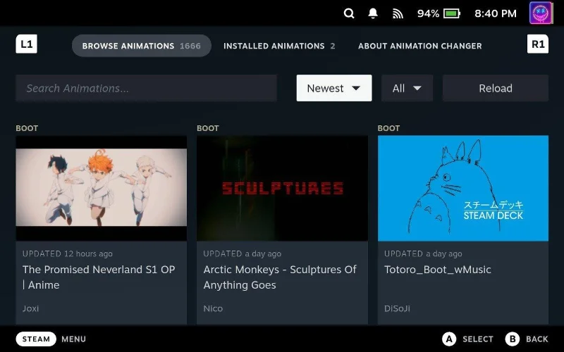Open notifications bell icon
This screenshot has width=564, height=352.
(373, 13)
